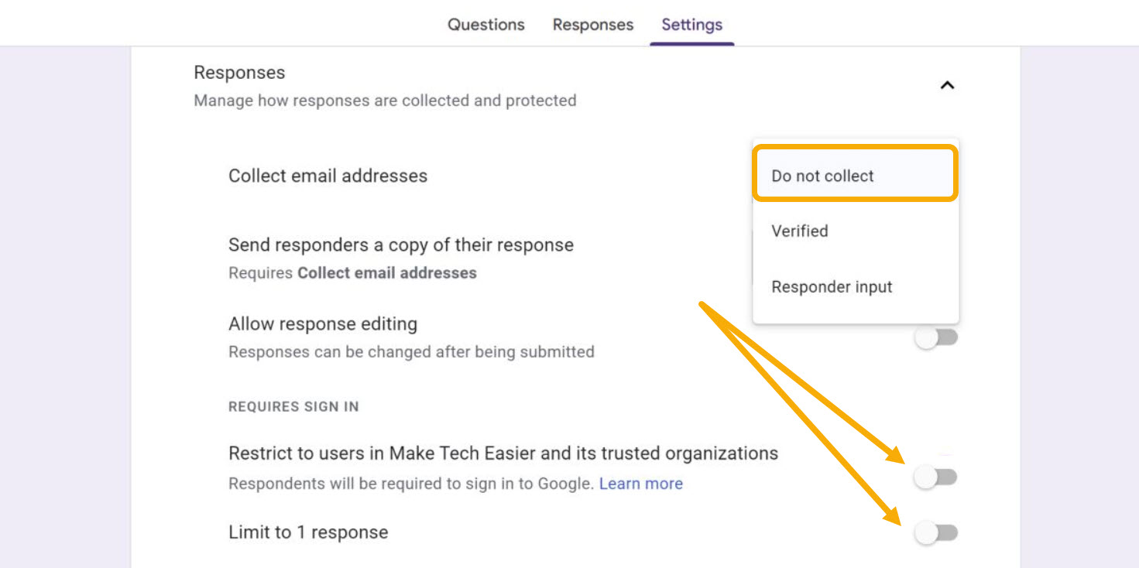Switch to the Questions tab
Viewport: 1139px width, 568px height.
point(485,24)
